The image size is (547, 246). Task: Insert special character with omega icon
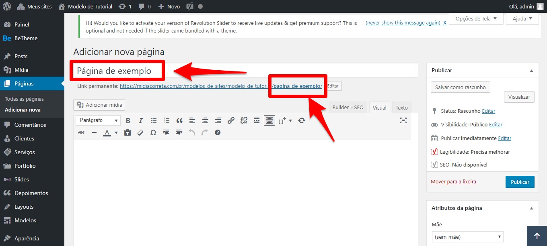click(153, 132)
